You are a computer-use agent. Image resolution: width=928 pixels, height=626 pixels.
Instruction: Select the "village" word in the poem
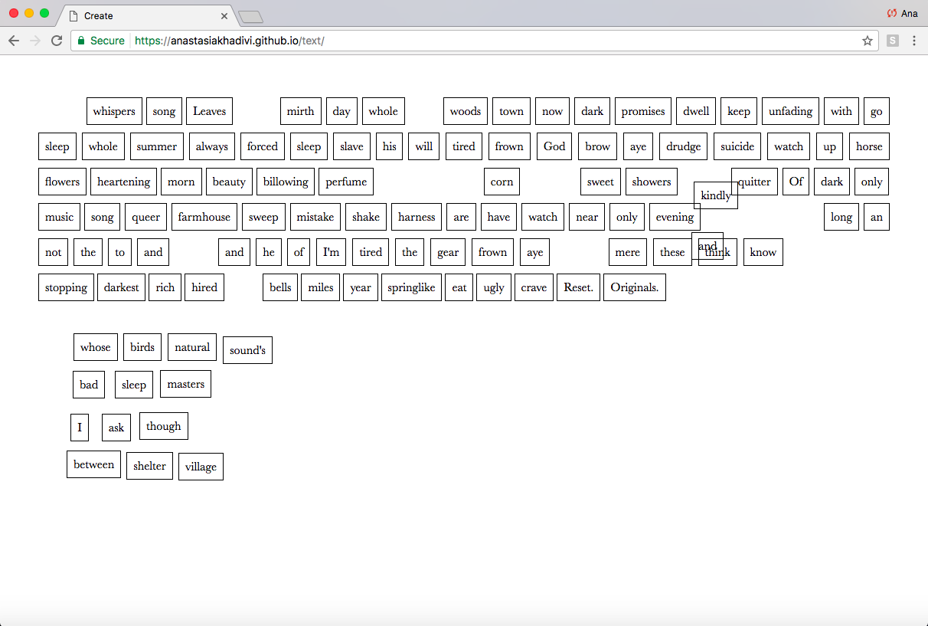201,467
